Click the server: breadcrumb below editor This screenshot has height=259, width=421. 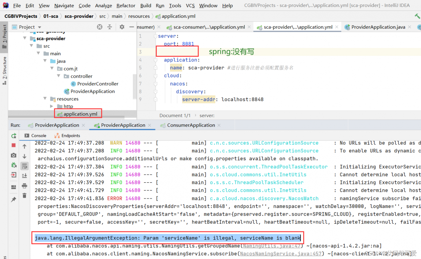point(207,116)
